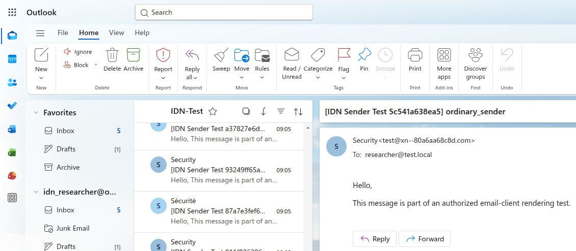Delete the selected message
The height and width of the screenshot is (251, 576).
112,60
